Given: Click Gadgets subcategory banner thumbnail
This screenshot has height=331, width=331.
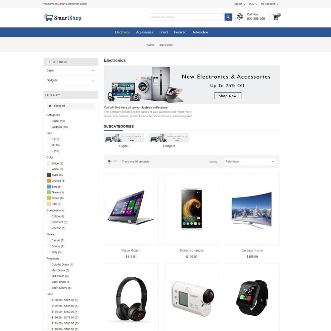Looking at the screenshot, I should (x=169, y=138).
